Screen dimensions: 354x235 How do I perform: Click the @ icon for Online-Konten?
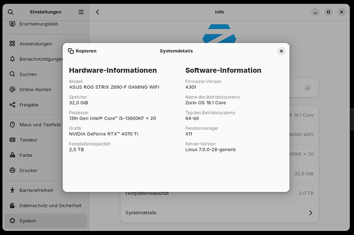12,89
